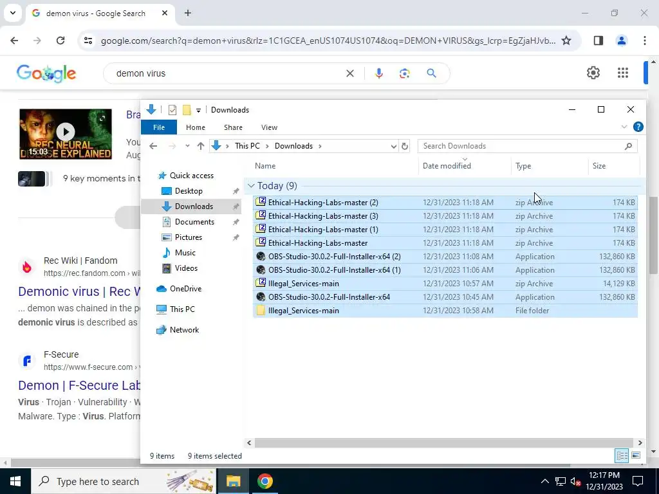
Task: Click the Properties icon in Explorer quick access toolbar
Action: [172, 110]
